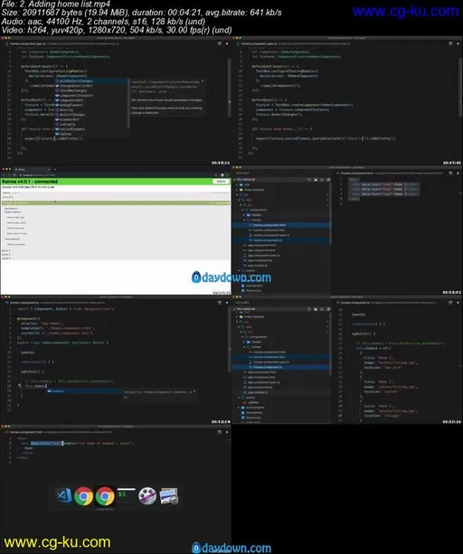
Task: Select homes.component.spec.ts tab in the 00:00:22 frame
Action: click(x=26, y=43)
